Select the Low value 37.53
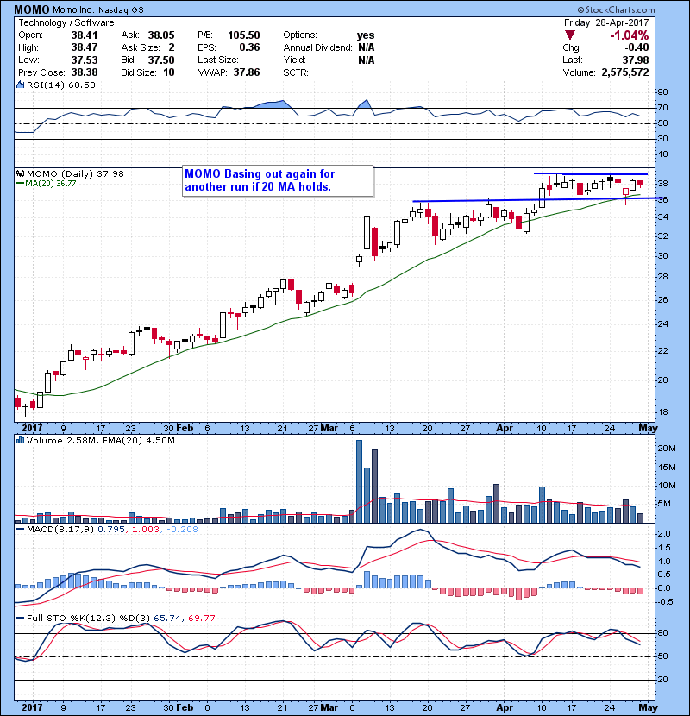 (85, 60)
